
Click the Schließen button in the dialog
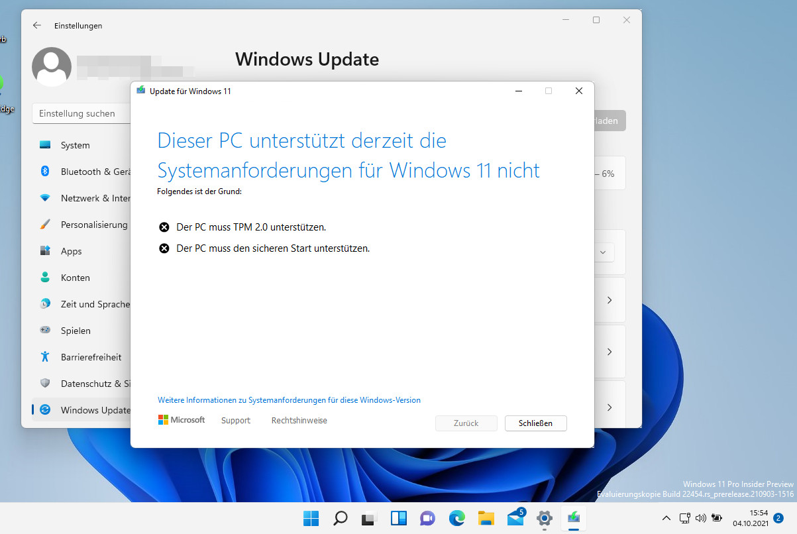point(535,423)
